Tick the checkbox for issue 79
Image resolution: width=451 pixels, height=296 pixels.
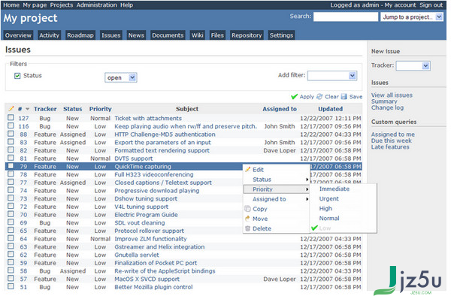pyautogui.click(x=11, y=166)
